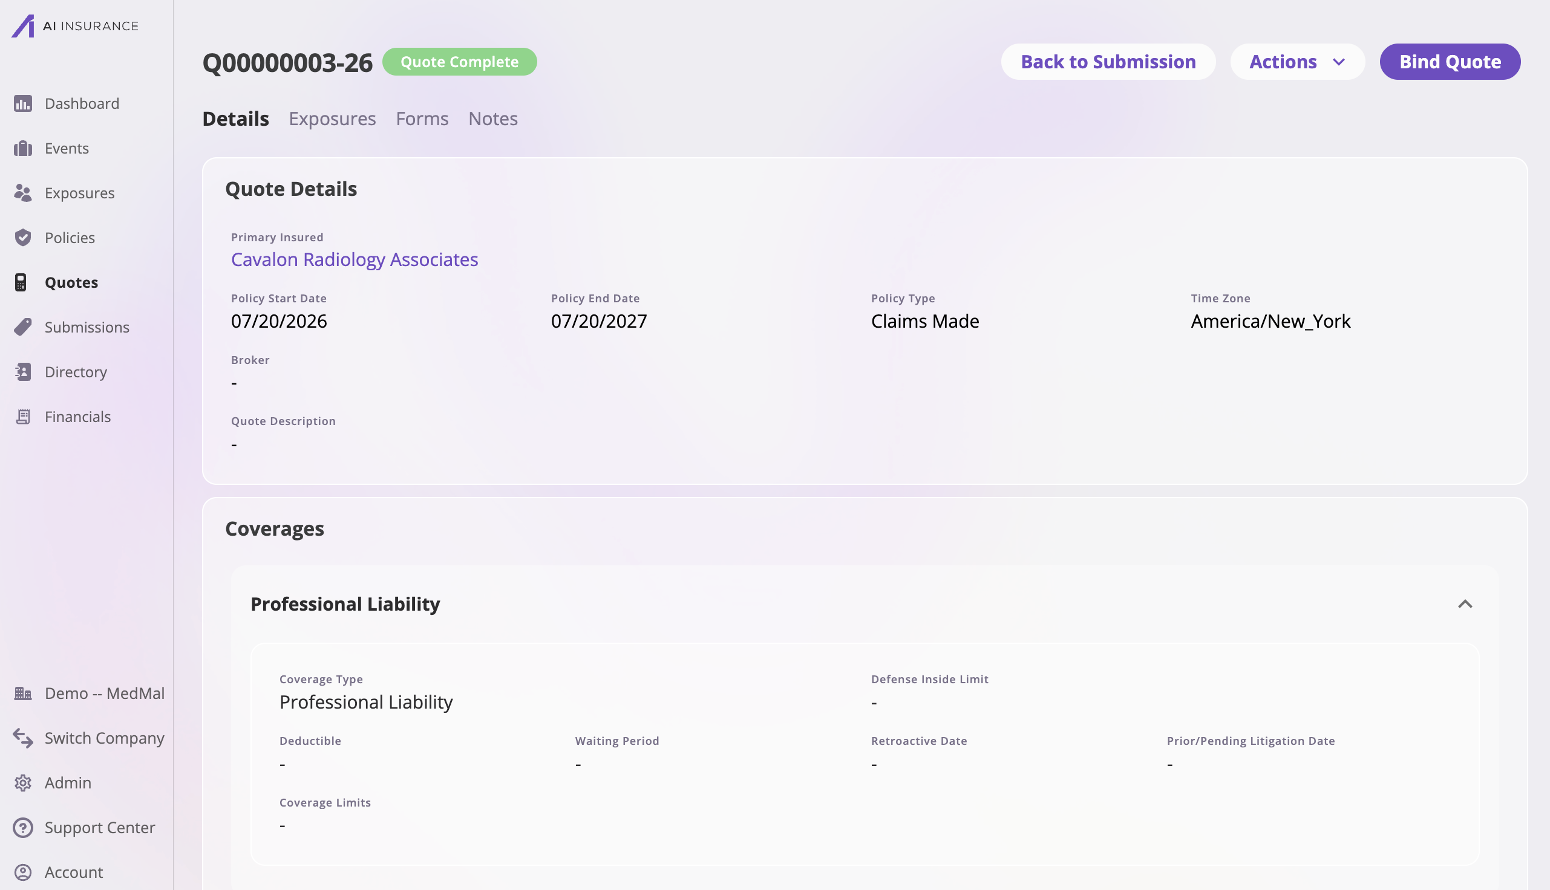Open the Actions dropdown menu
Image resolution: width=1550 pixels, height=890 pixels.
[x=1298, y=61]
